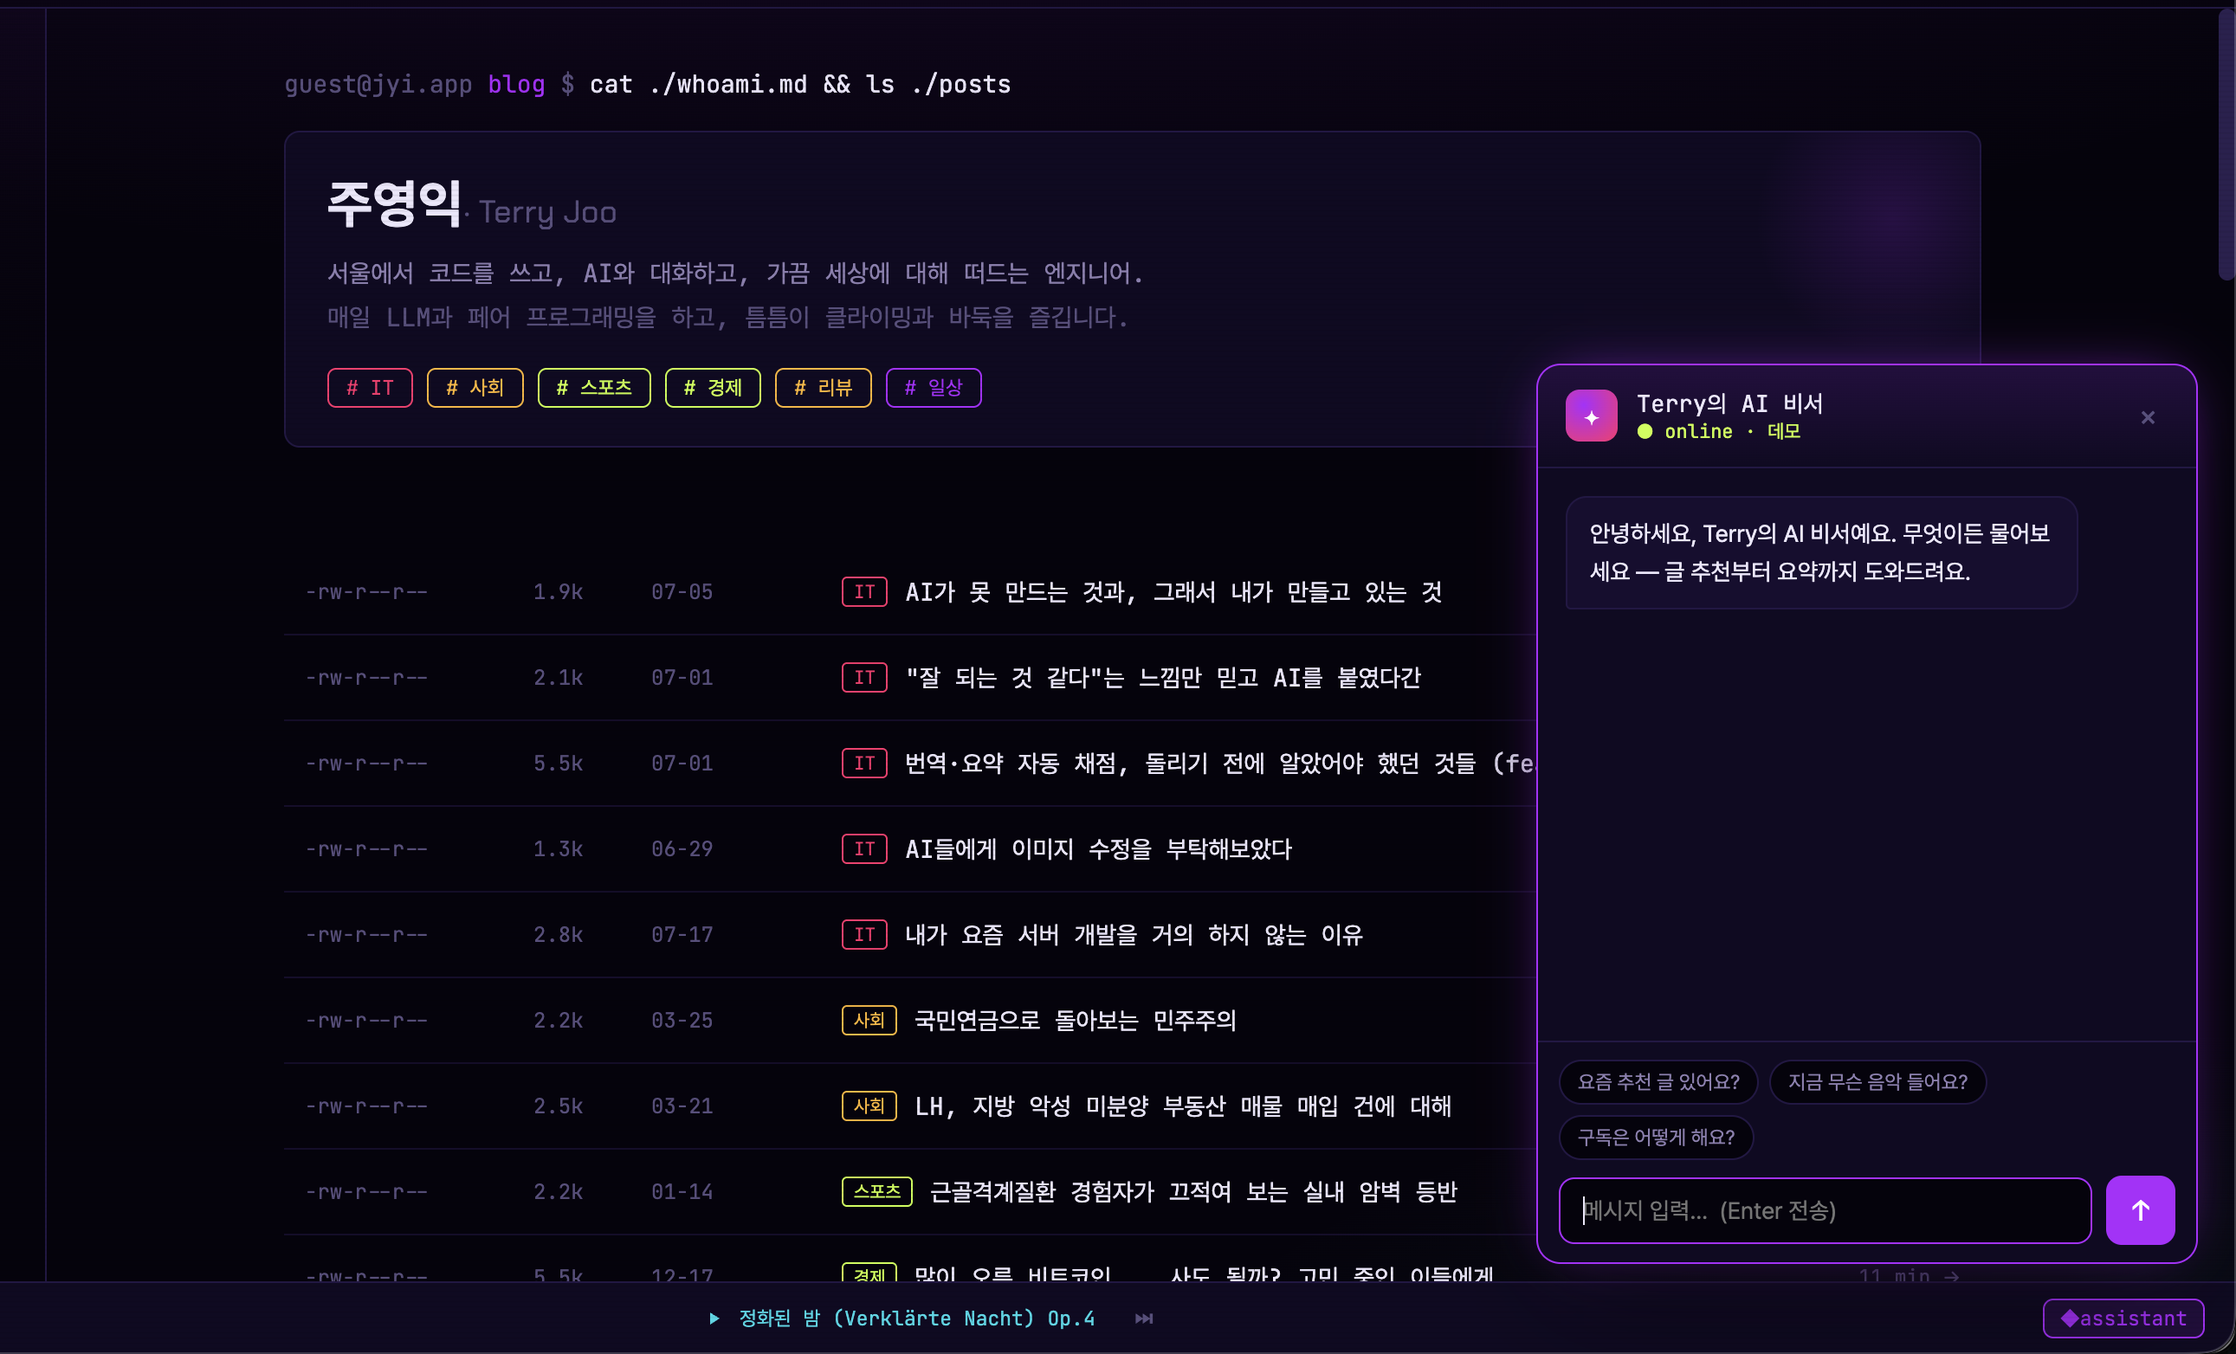Click the '주영익' name heading

click(x=394, y=203)
